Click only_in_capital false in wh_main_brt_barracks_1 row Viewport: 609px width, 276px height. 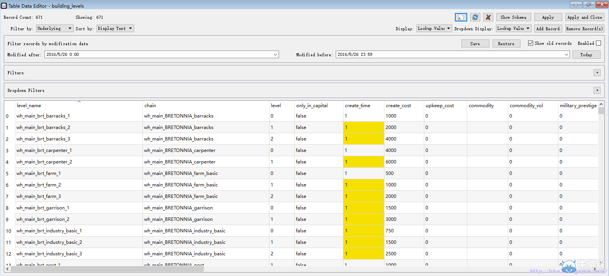pyautogui.click(x=319, y=116)
